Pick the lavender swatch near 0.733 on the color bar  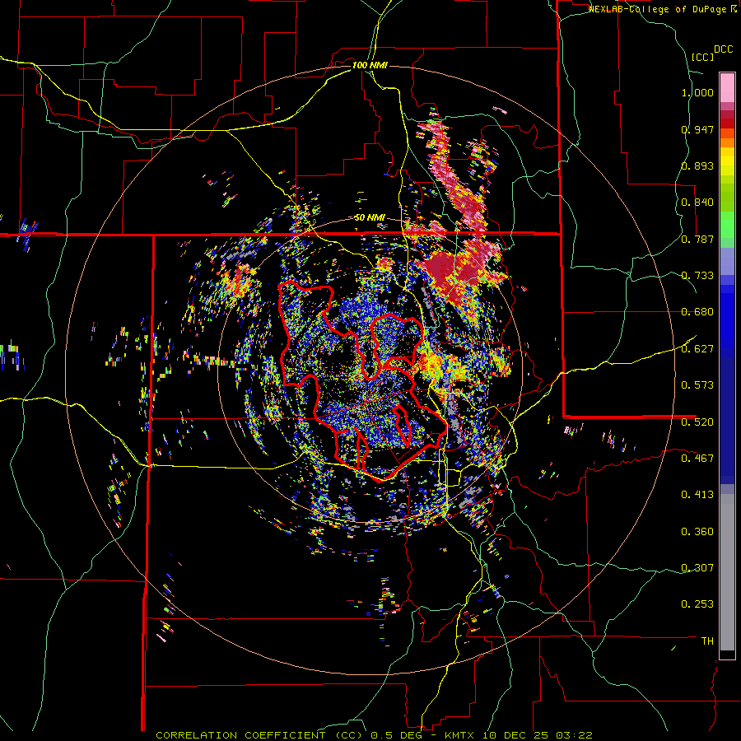(x=727, y=261)
